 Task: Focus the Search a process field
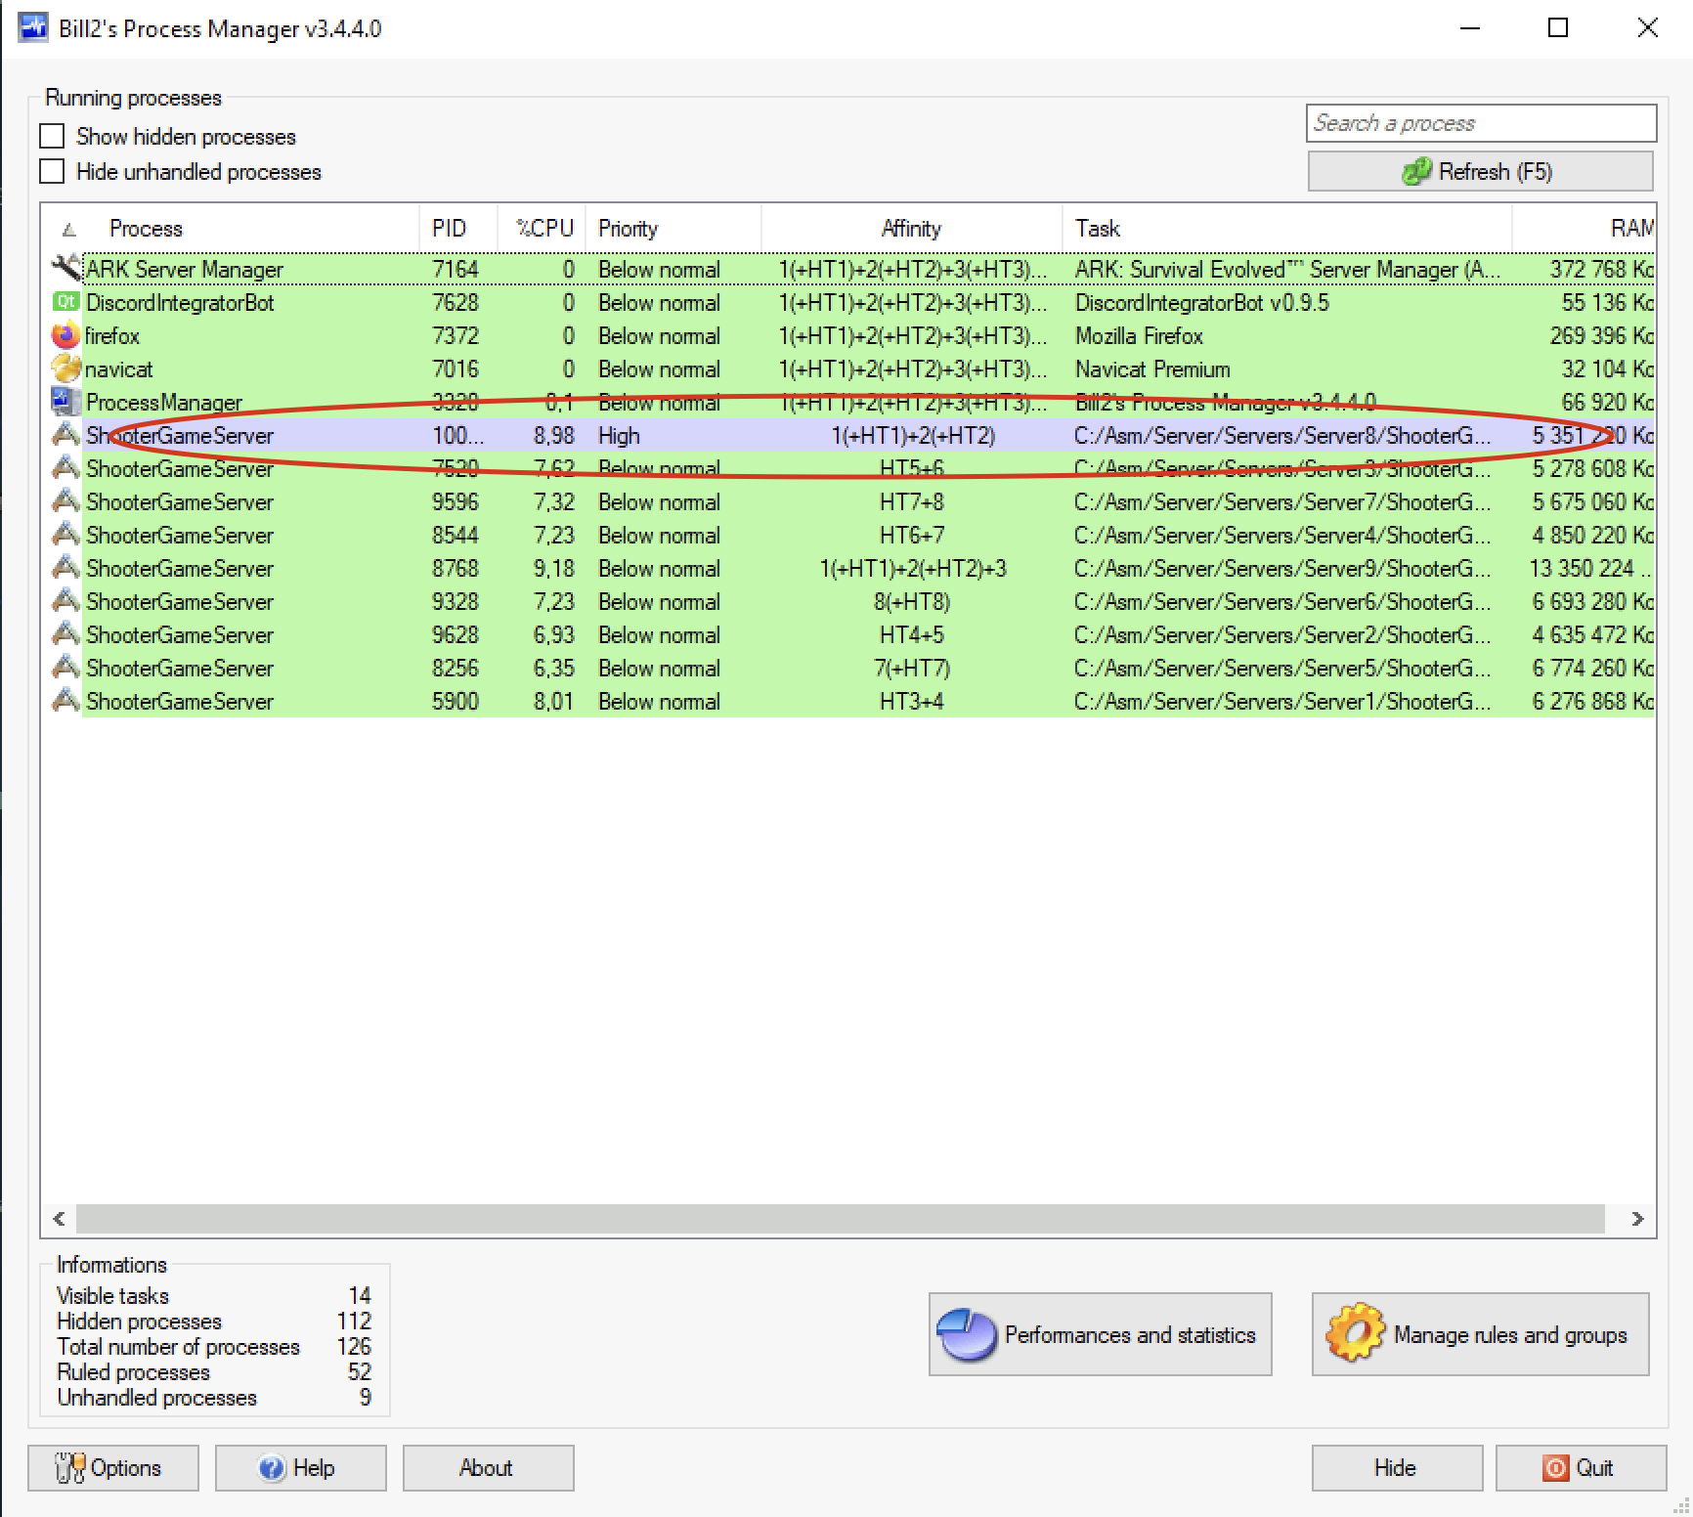coord(1481,123)
